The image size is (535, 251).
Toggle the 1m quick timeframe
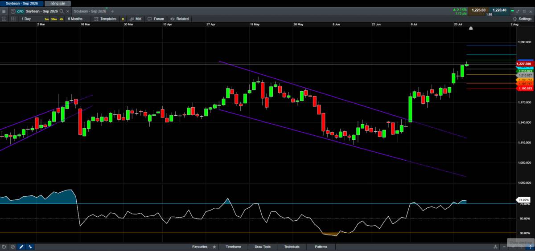pos(46,19)
